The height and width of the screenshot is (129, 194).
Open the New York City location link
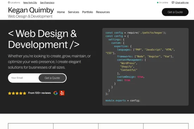point(30,2)
